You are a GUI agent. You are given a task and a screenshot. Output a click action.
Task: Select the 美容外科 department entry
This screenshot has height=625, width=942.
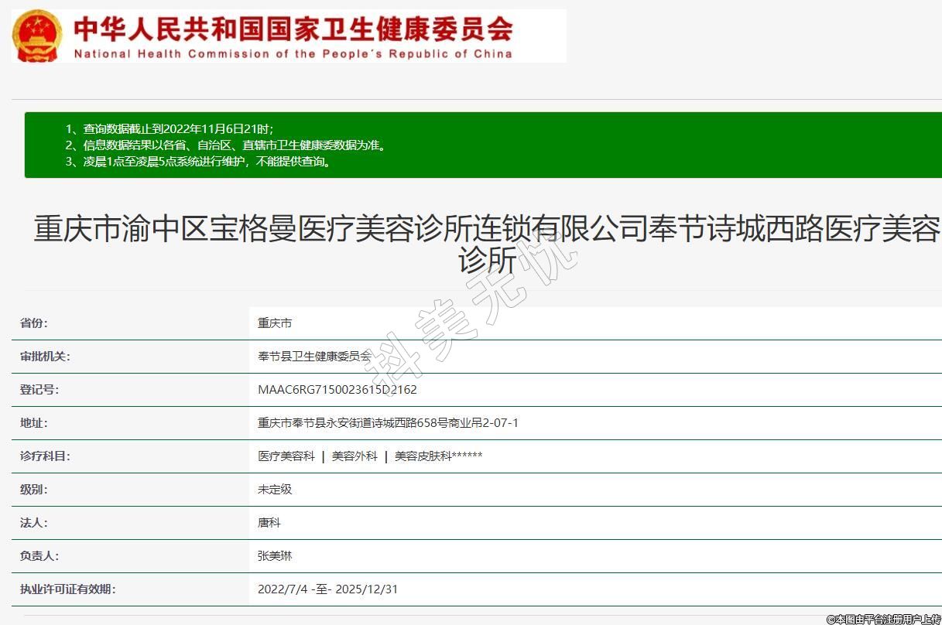(x=355, y=456)
